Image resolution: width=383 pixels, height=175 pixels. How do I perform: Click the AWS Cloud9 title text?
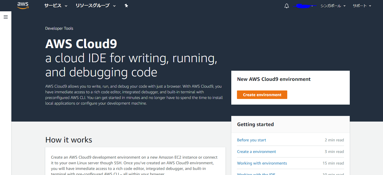pos(81,44)
